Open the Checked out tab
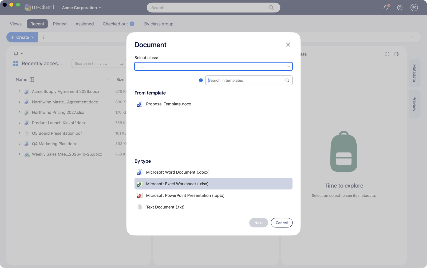 click(x=118, y=24)
